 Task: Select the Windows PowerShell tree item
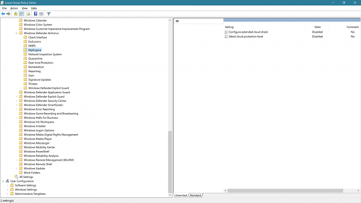(x=37, y=152)
